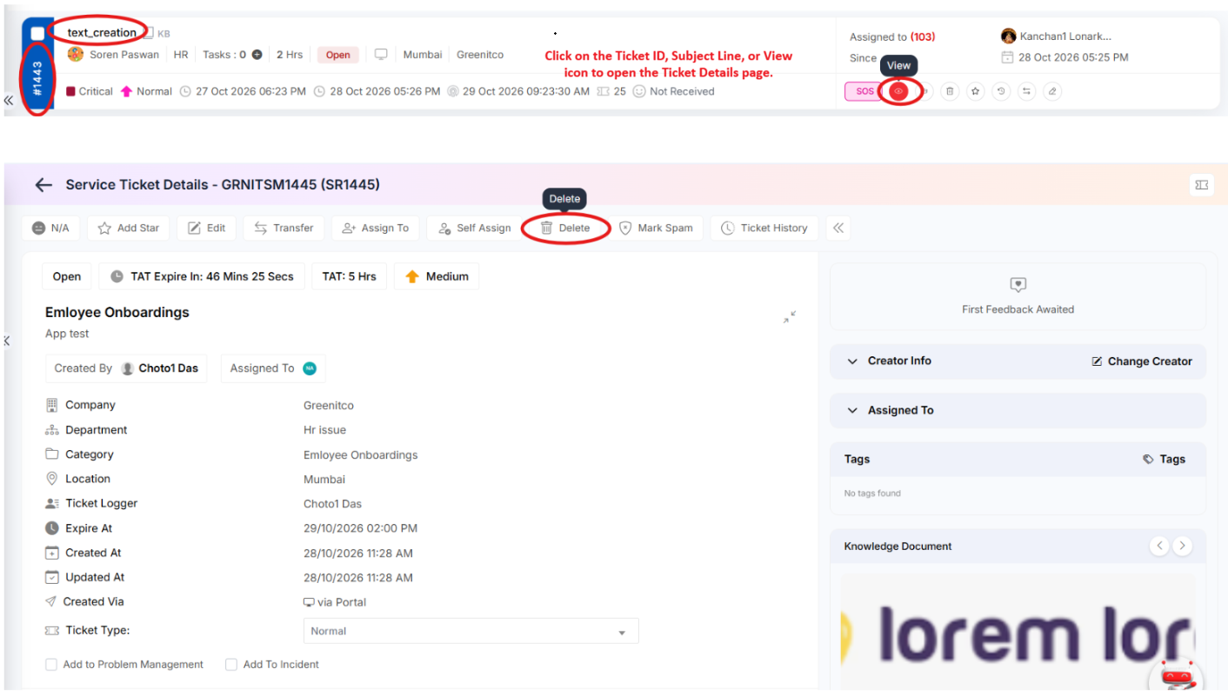Click the sidebar double-chevron beside ticket #1443

tap(9, 101)
